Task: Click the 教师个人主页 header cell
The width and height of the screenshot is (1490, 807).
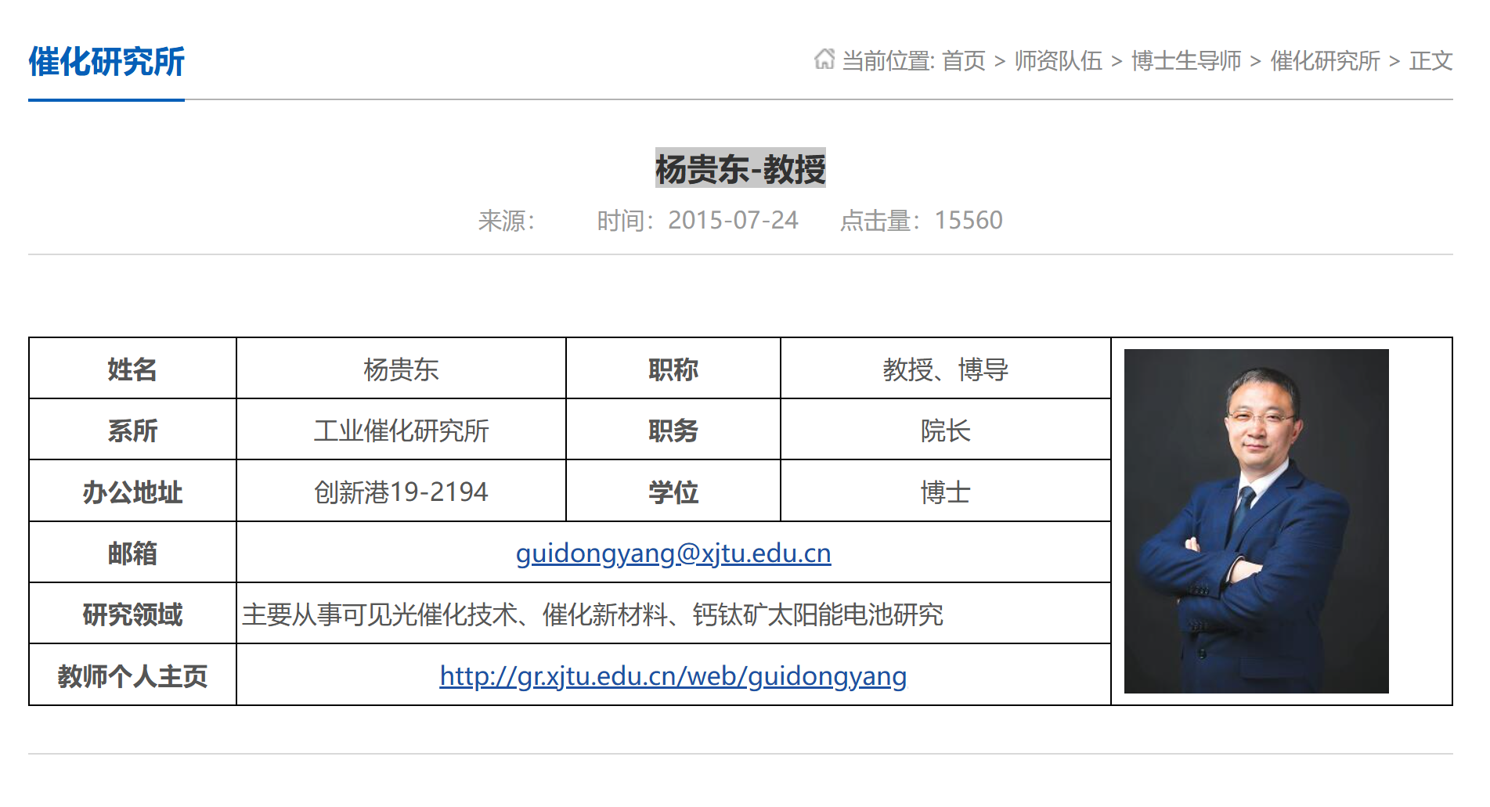Action: coord(132,676)
